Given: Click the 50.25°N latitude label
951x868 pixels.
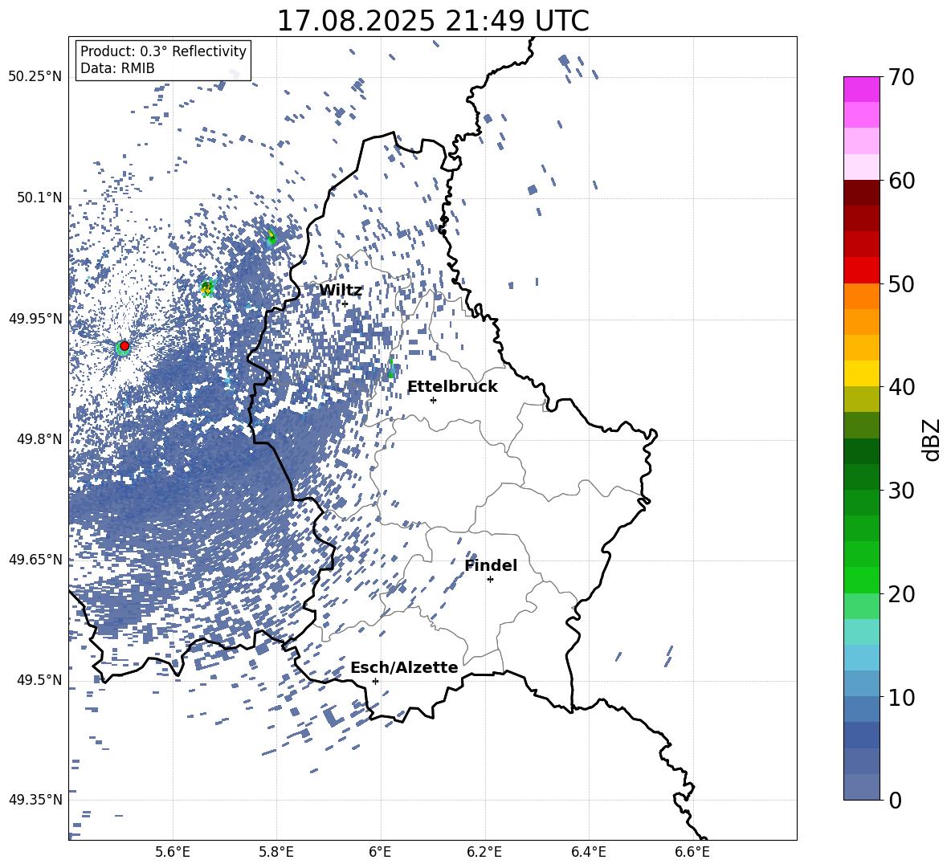Looking at the screenshot, I should pos(35,77).
